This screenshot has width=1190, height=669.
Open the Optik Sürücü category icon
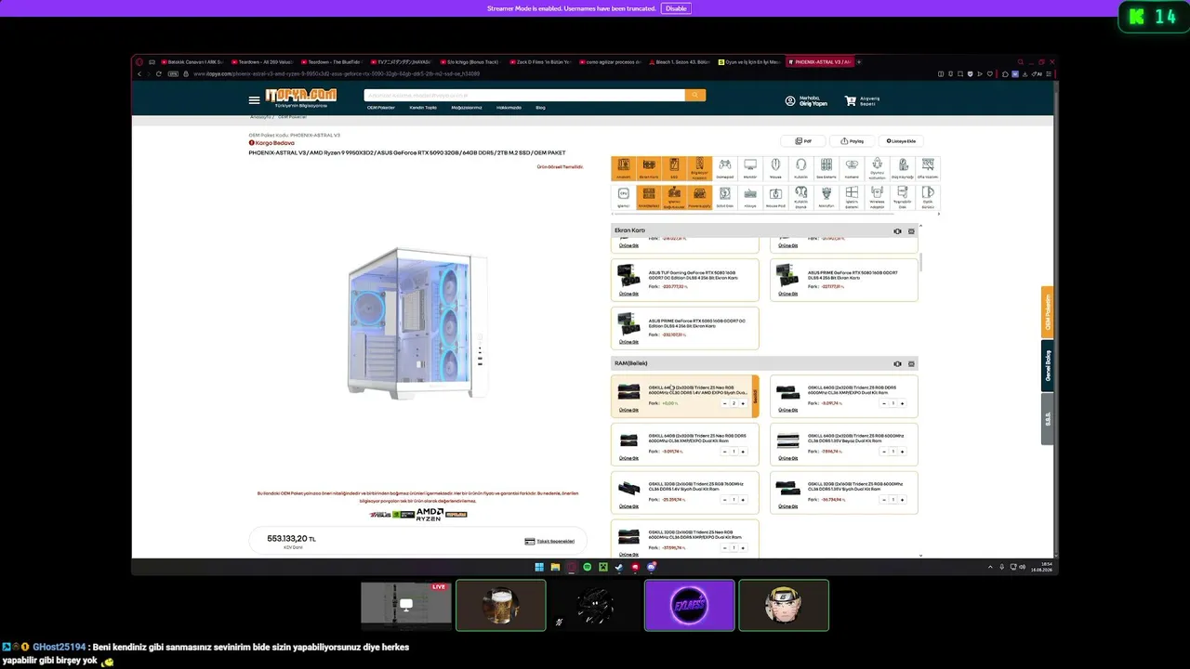coord(928,197)
